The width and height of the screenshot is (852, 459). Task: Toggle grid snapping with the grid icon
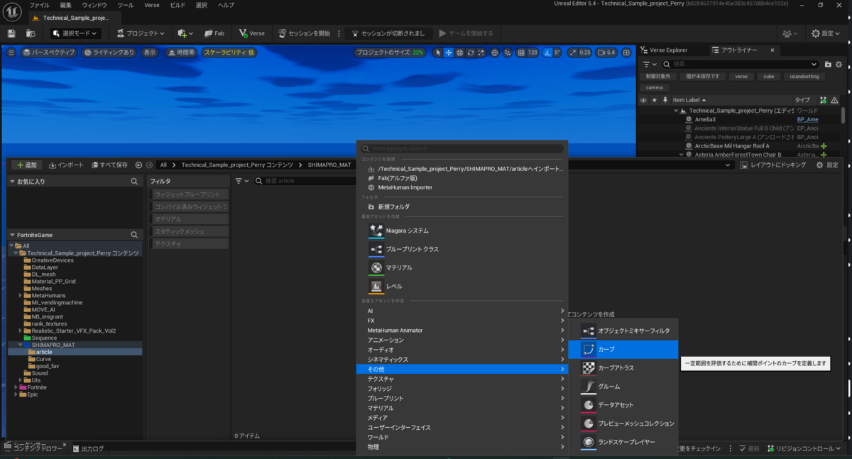(521, 52)
